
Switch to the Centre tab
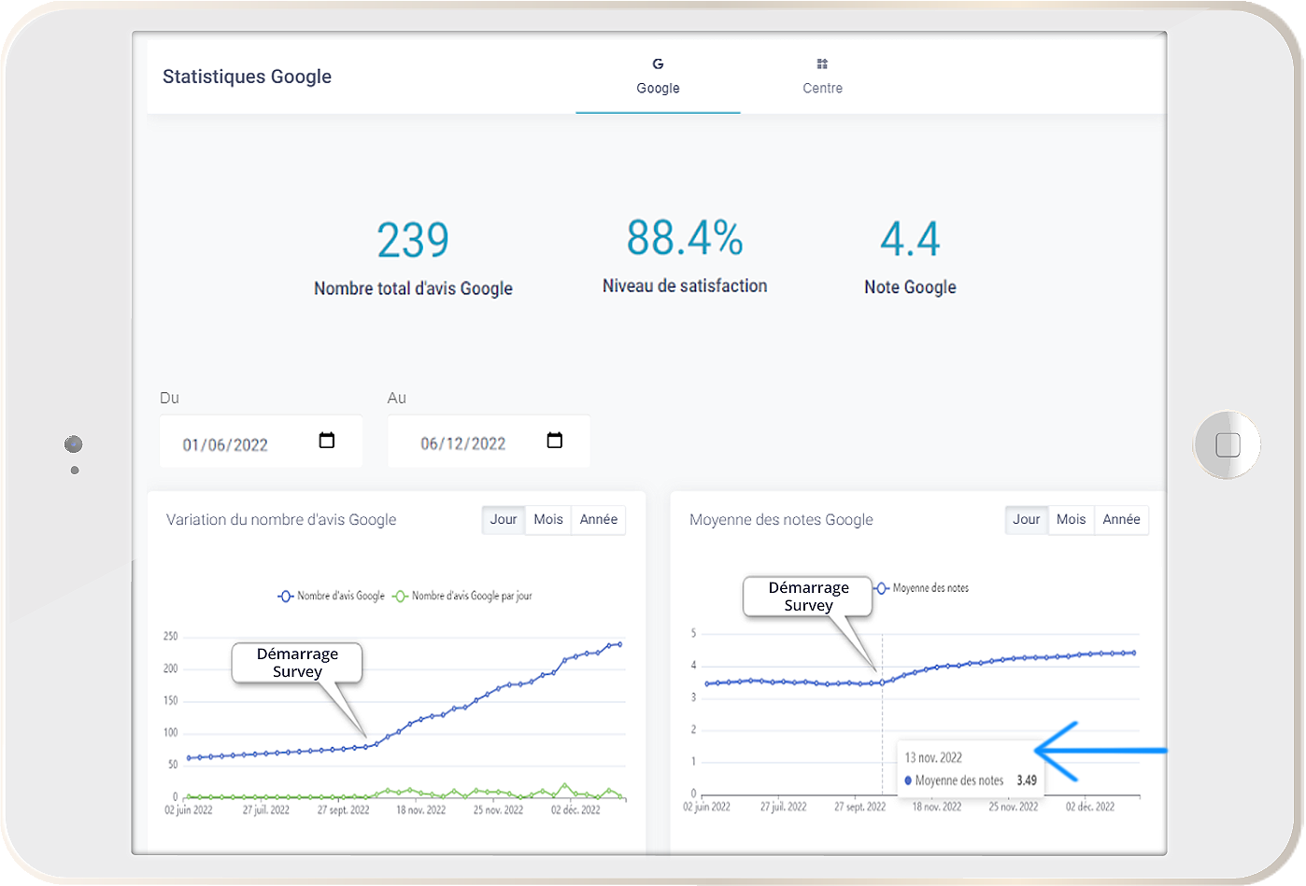click(x=822, y=77)
